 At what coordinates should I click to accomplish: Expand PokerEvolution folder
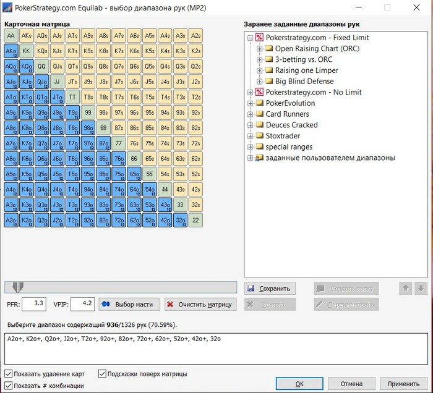point(250,103)
